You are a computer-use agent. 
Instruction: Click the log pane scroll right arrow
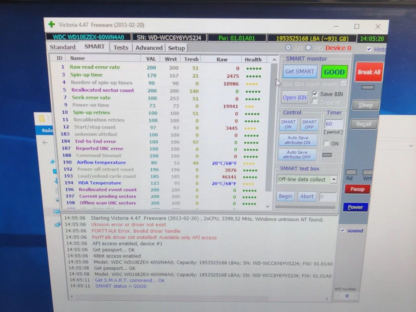pos(327,298)
